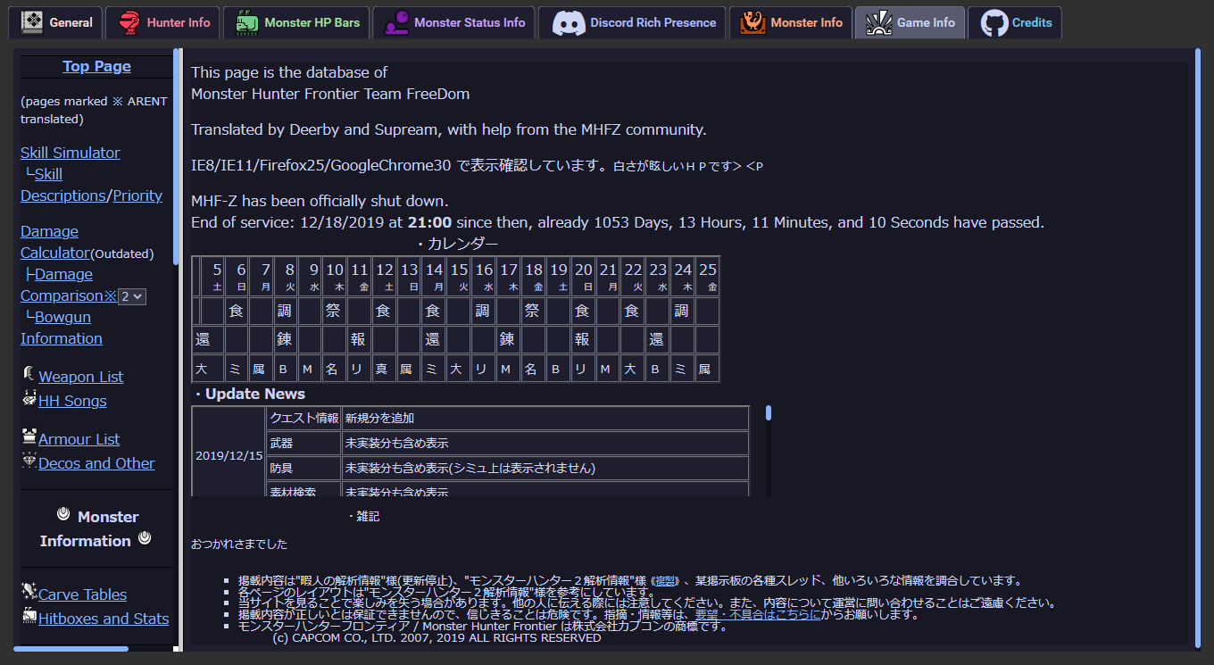Click the main content vertical scrollbar
The image size is (1214, 665).
point(1198,348)
